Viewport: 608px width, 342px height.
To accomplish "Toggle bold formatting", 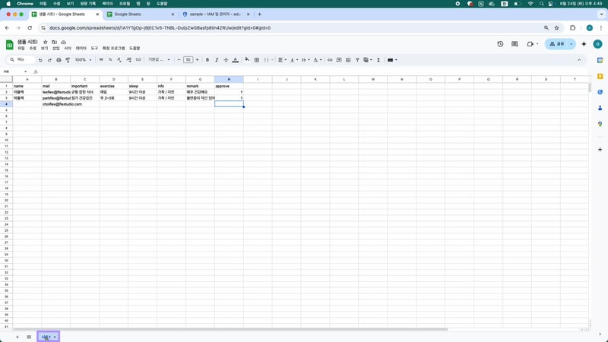I will click(x=207, y=60).
